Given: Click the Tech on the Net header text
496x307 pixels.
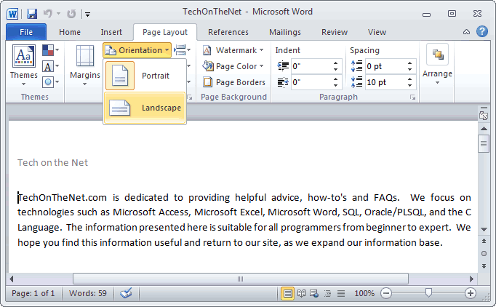Looking at the screenshot, I should (52, 163).
